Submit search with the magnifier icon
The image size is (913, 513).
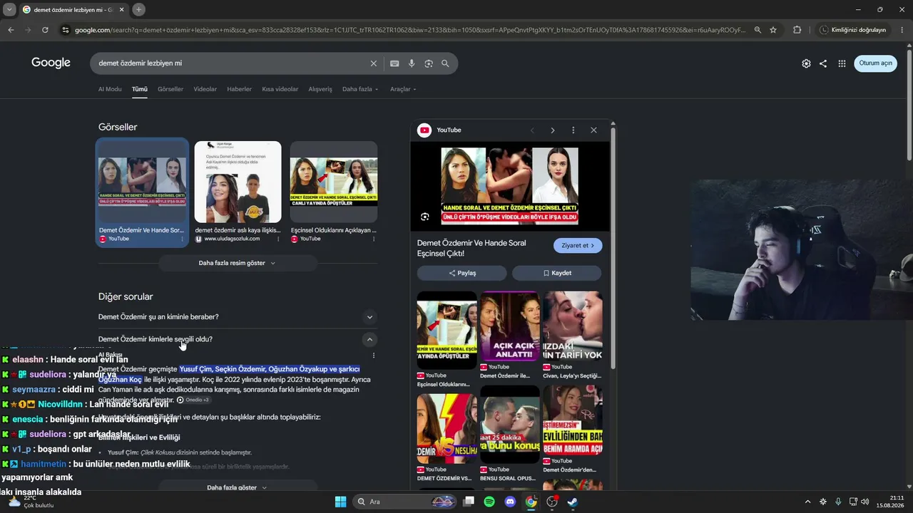445,63
